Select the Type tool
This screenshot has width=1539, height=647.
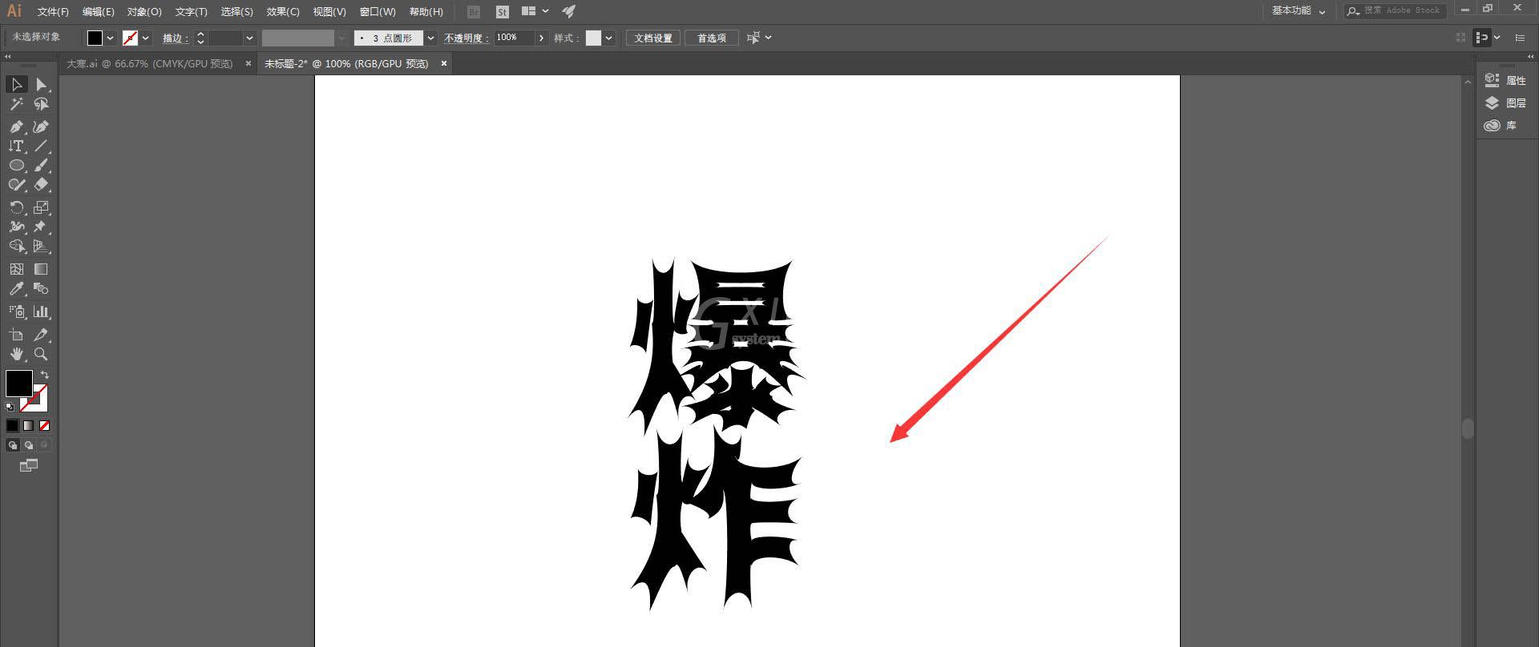click(16, 146)
